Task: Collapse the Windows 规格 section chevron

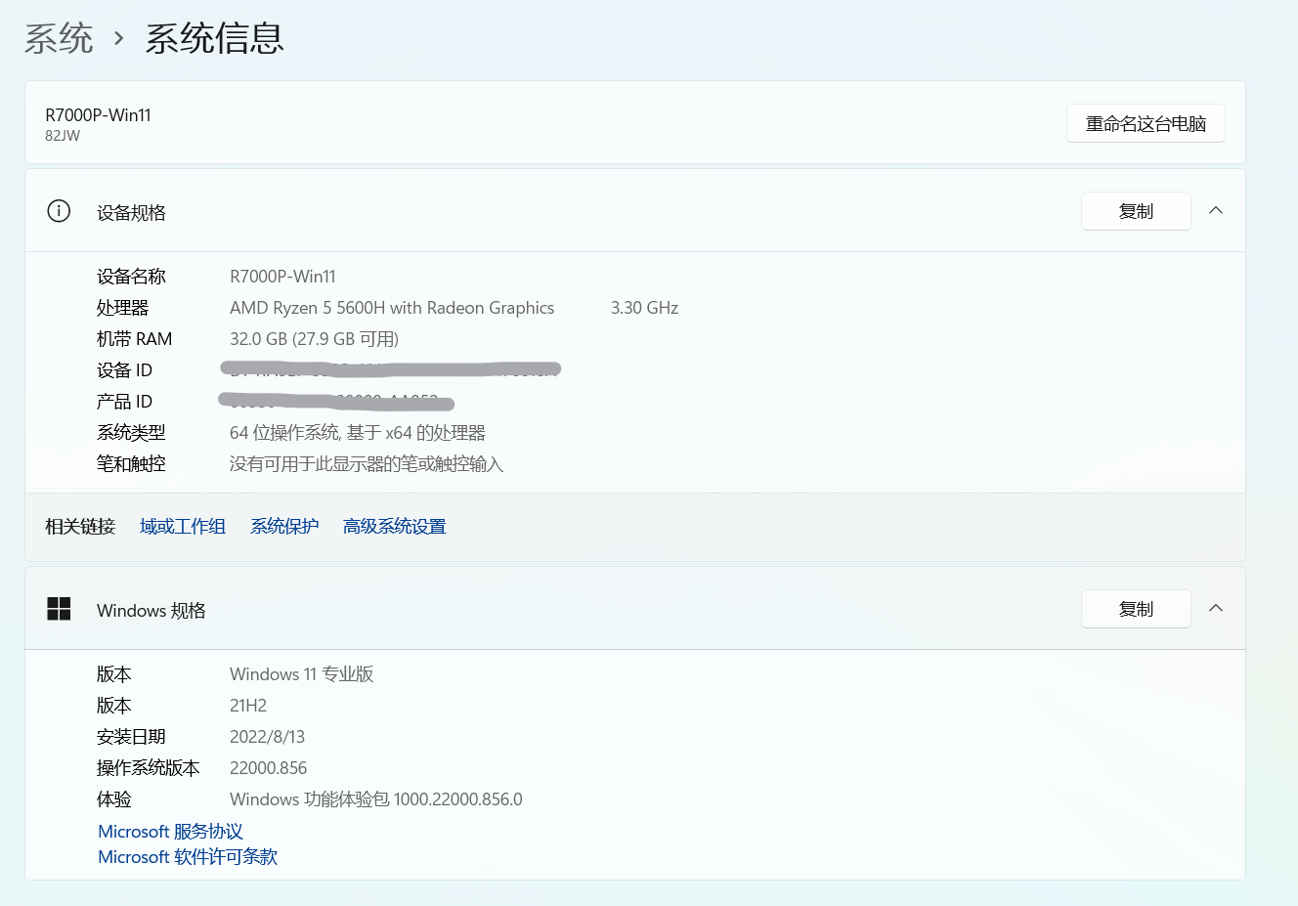Action: point(1215,608)
